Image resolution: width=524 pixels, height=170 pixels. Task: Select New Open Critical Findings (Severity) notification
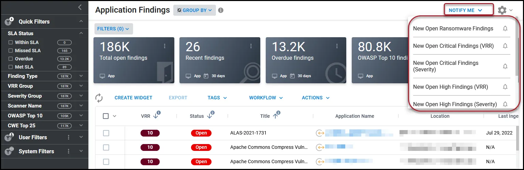(x=446, y=66)
